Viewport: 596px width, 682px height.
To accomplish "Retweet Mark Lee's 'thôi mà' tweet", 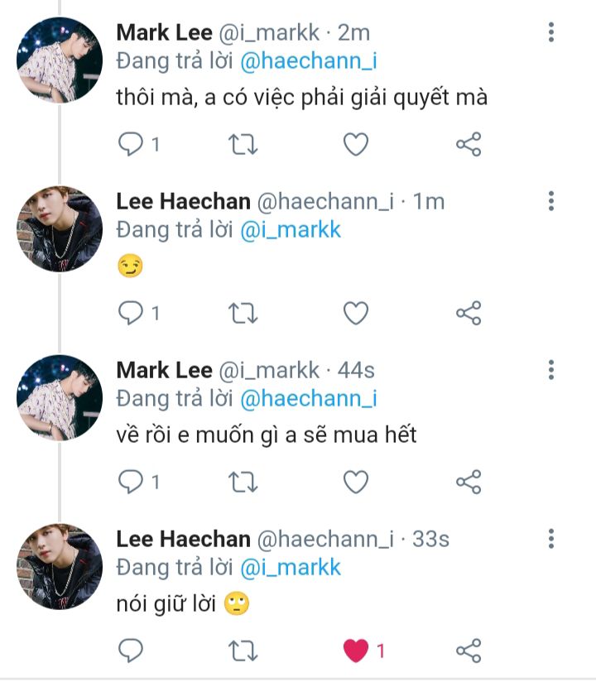I will 243,145.
